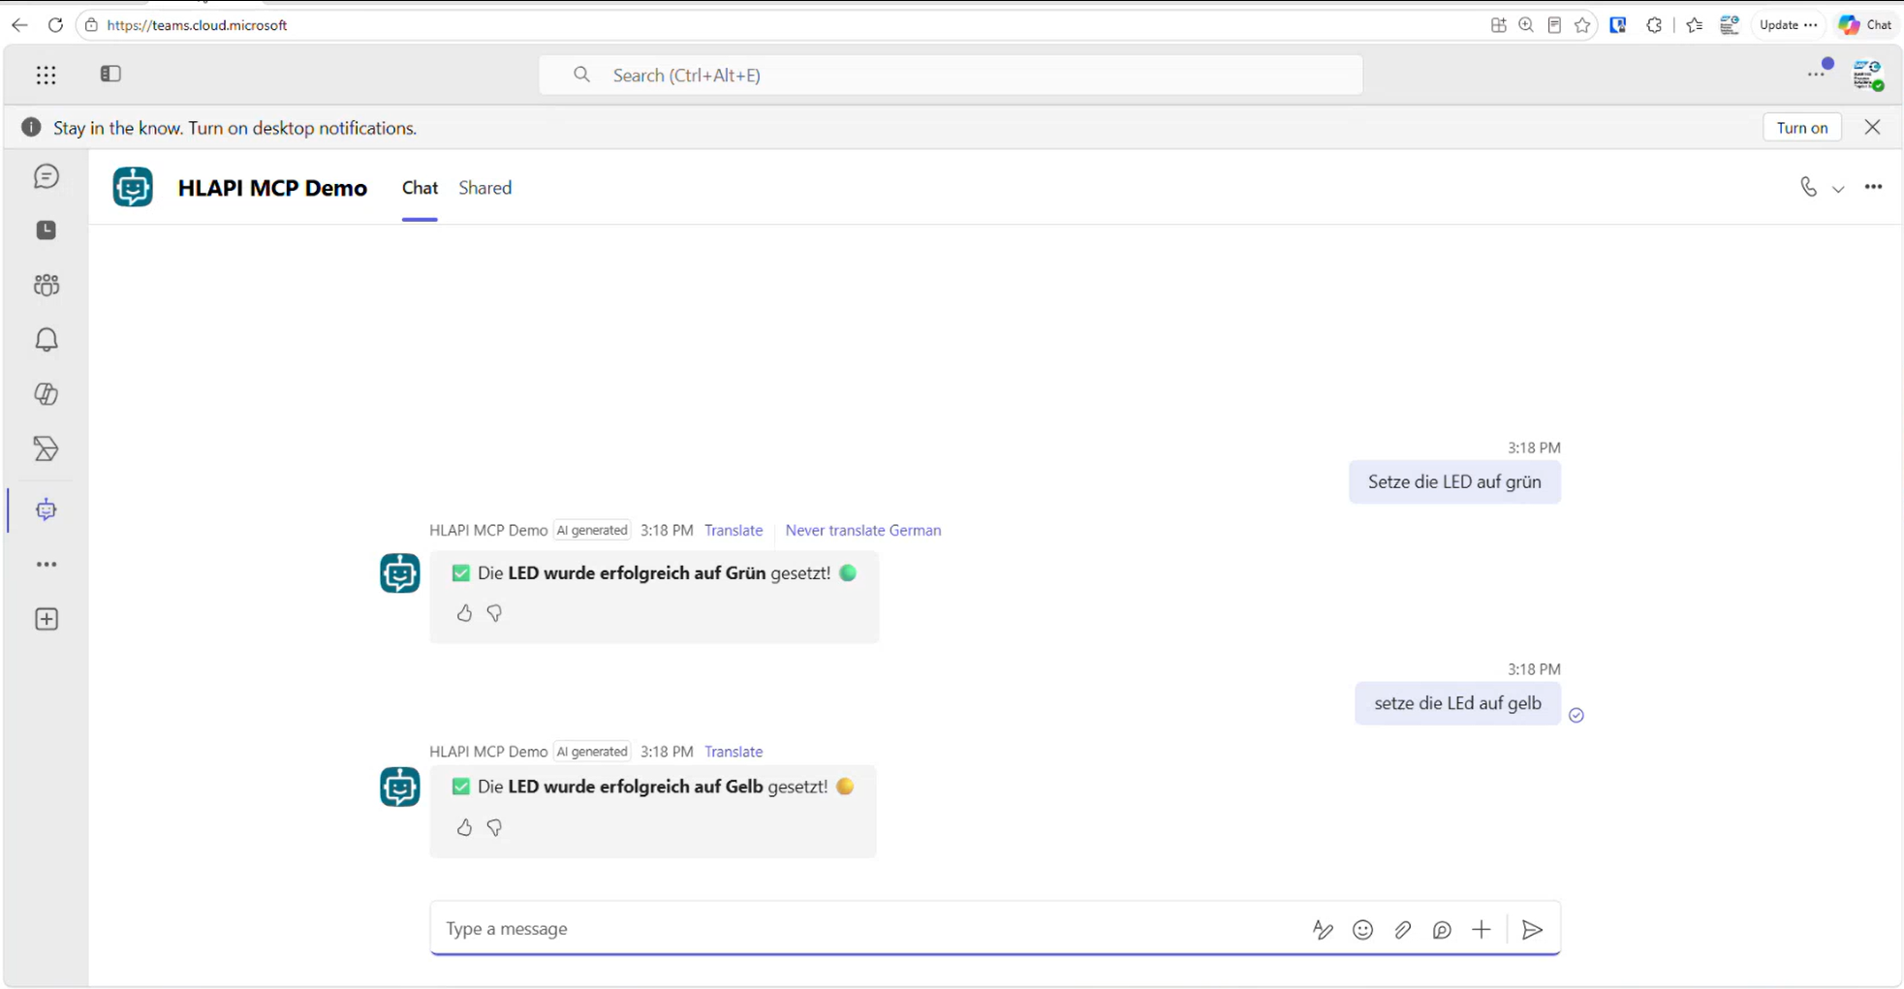The width and height of the screenshot is (1904, 989).
Task: Show more apps via left rail ellipsis
Action: tap(47, 564)
